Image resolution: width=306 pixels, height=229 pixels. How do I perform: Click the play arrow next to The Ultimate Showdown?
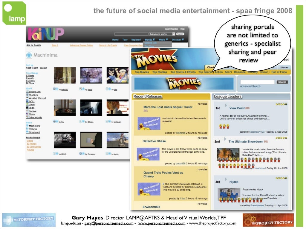click(x=225, y=139)
